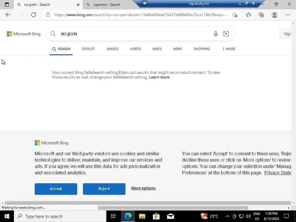Open the Collections icon in the toolbar
The image size is (296, 222).
(261, 15)
